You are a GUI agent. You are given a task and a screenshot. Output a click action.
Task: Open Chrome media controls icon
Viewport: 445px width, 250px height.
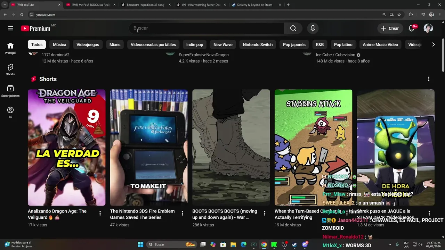click(x=423, y=15)
